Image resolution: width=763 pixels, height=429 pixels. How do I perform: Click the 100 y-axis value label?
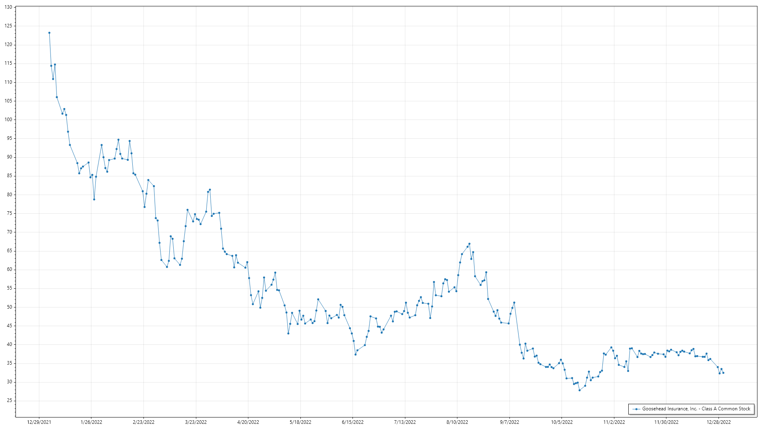(8, 120)
